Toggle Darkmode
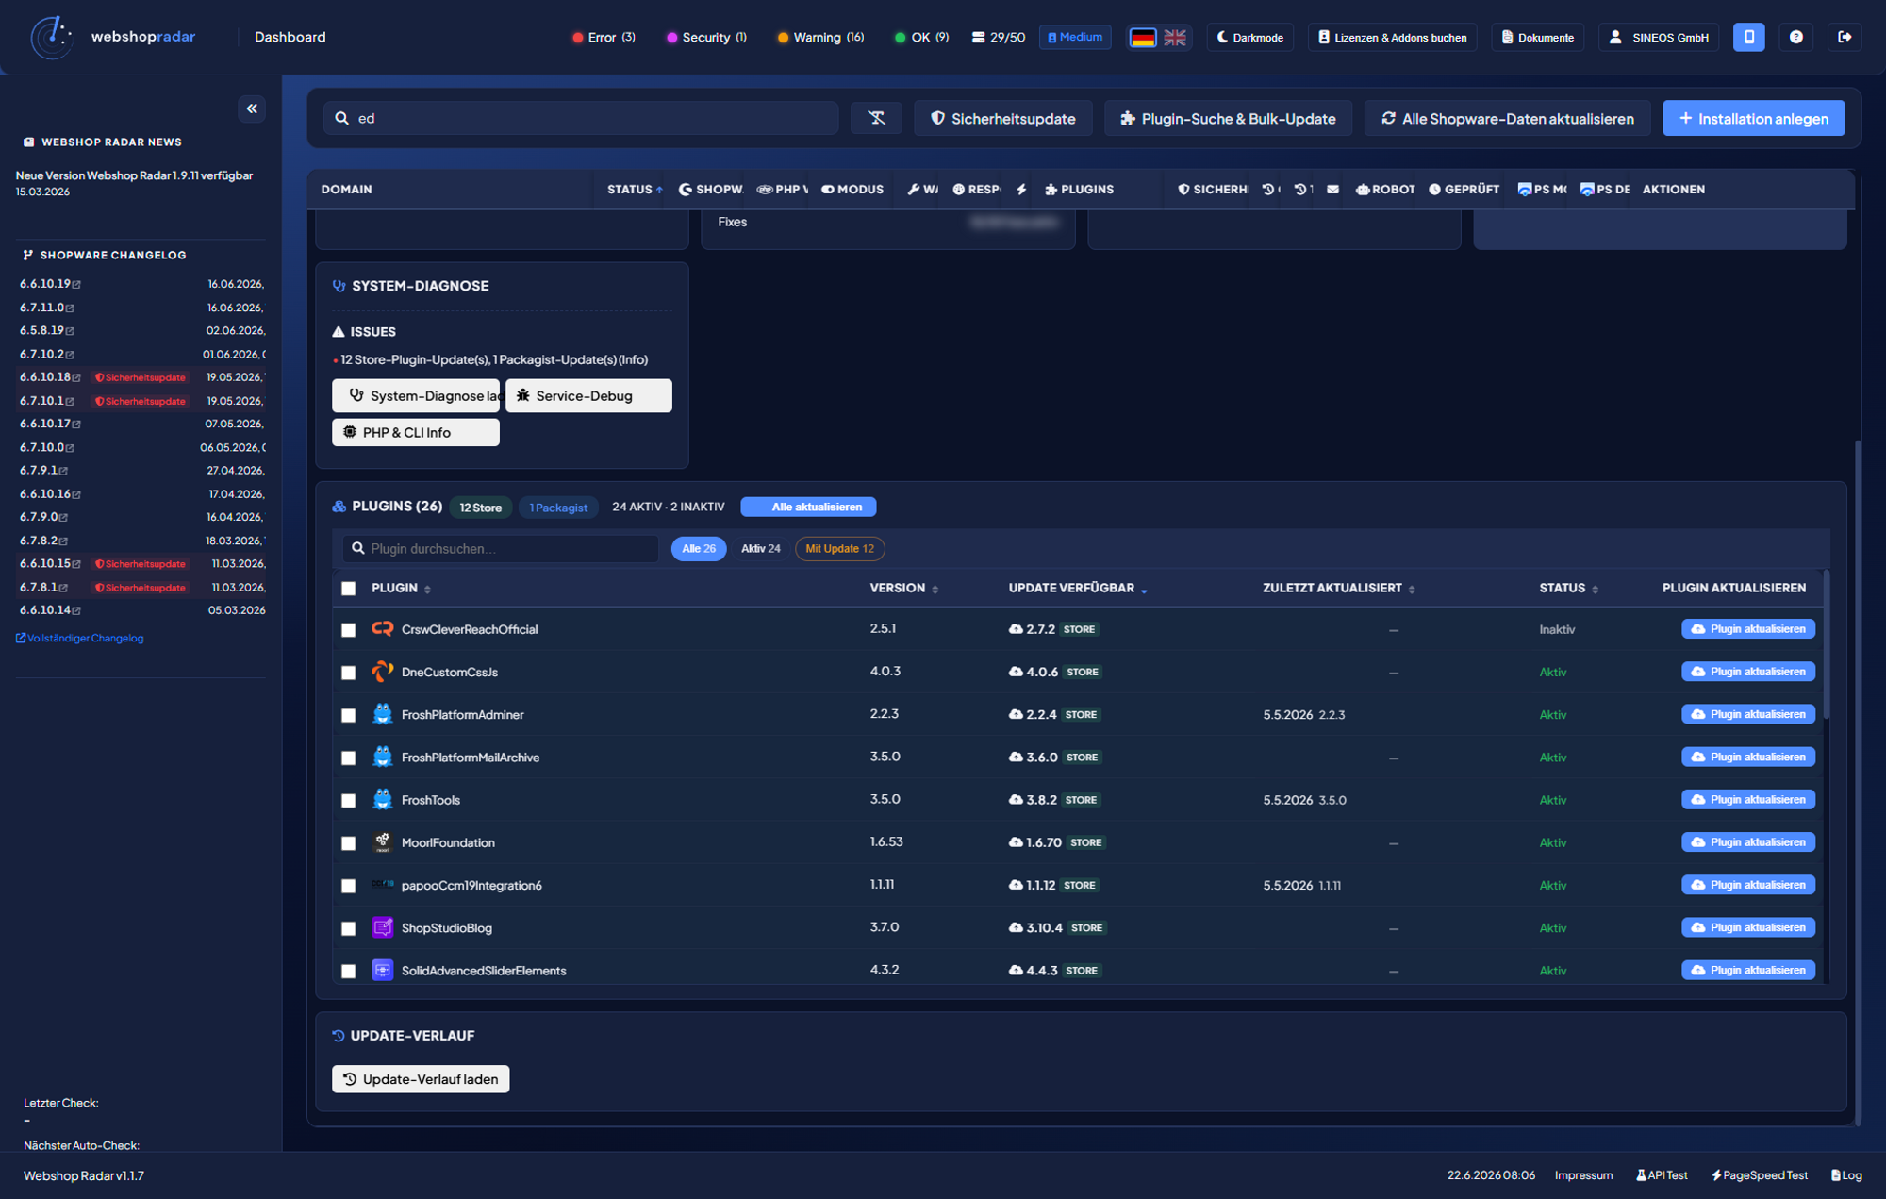The height and width of the screenshot is (1199, 1886). point(1250,38)
